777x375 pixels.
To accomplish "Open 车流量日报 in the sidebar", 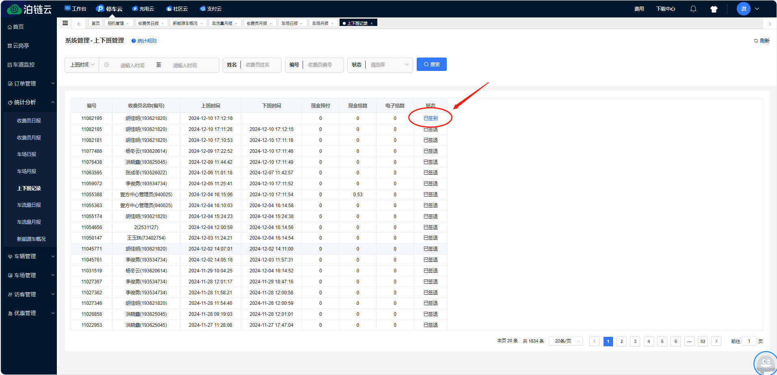I will 29,205.
